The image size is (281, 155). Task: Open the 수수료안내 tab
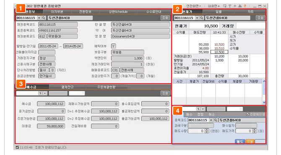(154, 12)
